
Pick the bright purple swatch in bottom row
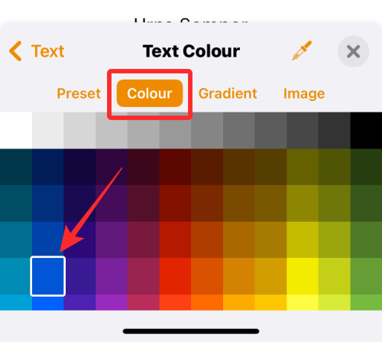(112, 302)
